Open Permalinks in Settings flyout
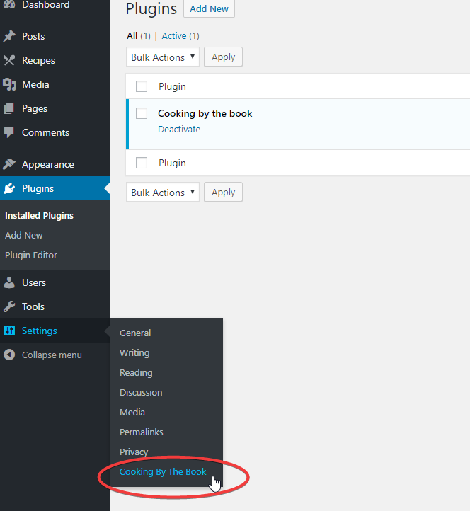 [x=141, y=432]
